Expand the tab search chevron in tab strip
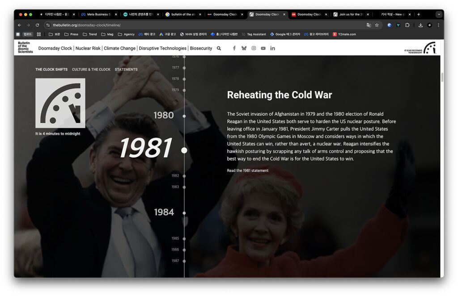The width and height of the screenshot is (458, 296). click(438, 14)
